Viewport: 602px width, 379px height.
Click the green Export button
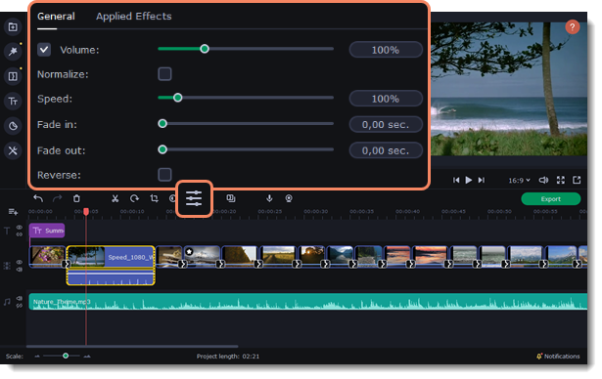pos(550,199)
